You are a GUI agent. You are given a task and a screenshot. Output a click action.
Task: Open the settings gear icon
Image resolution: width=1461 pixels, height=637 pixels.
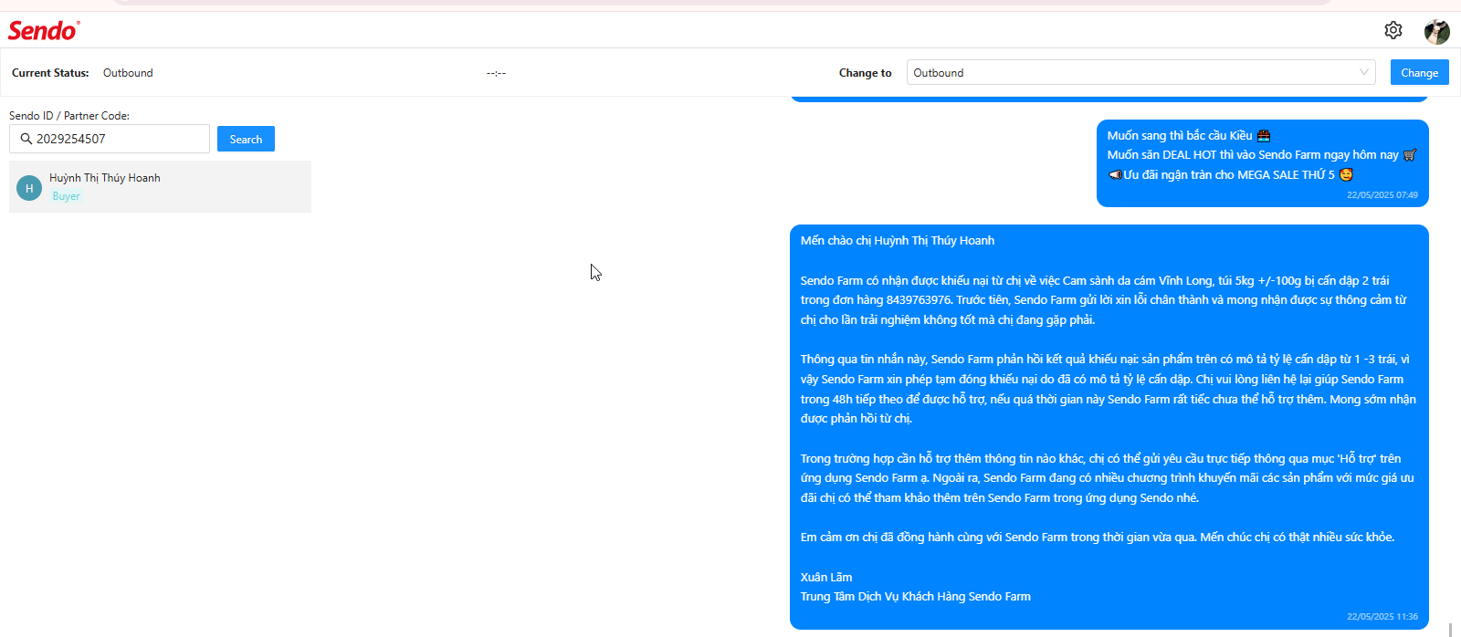(x=1393, y=30)
